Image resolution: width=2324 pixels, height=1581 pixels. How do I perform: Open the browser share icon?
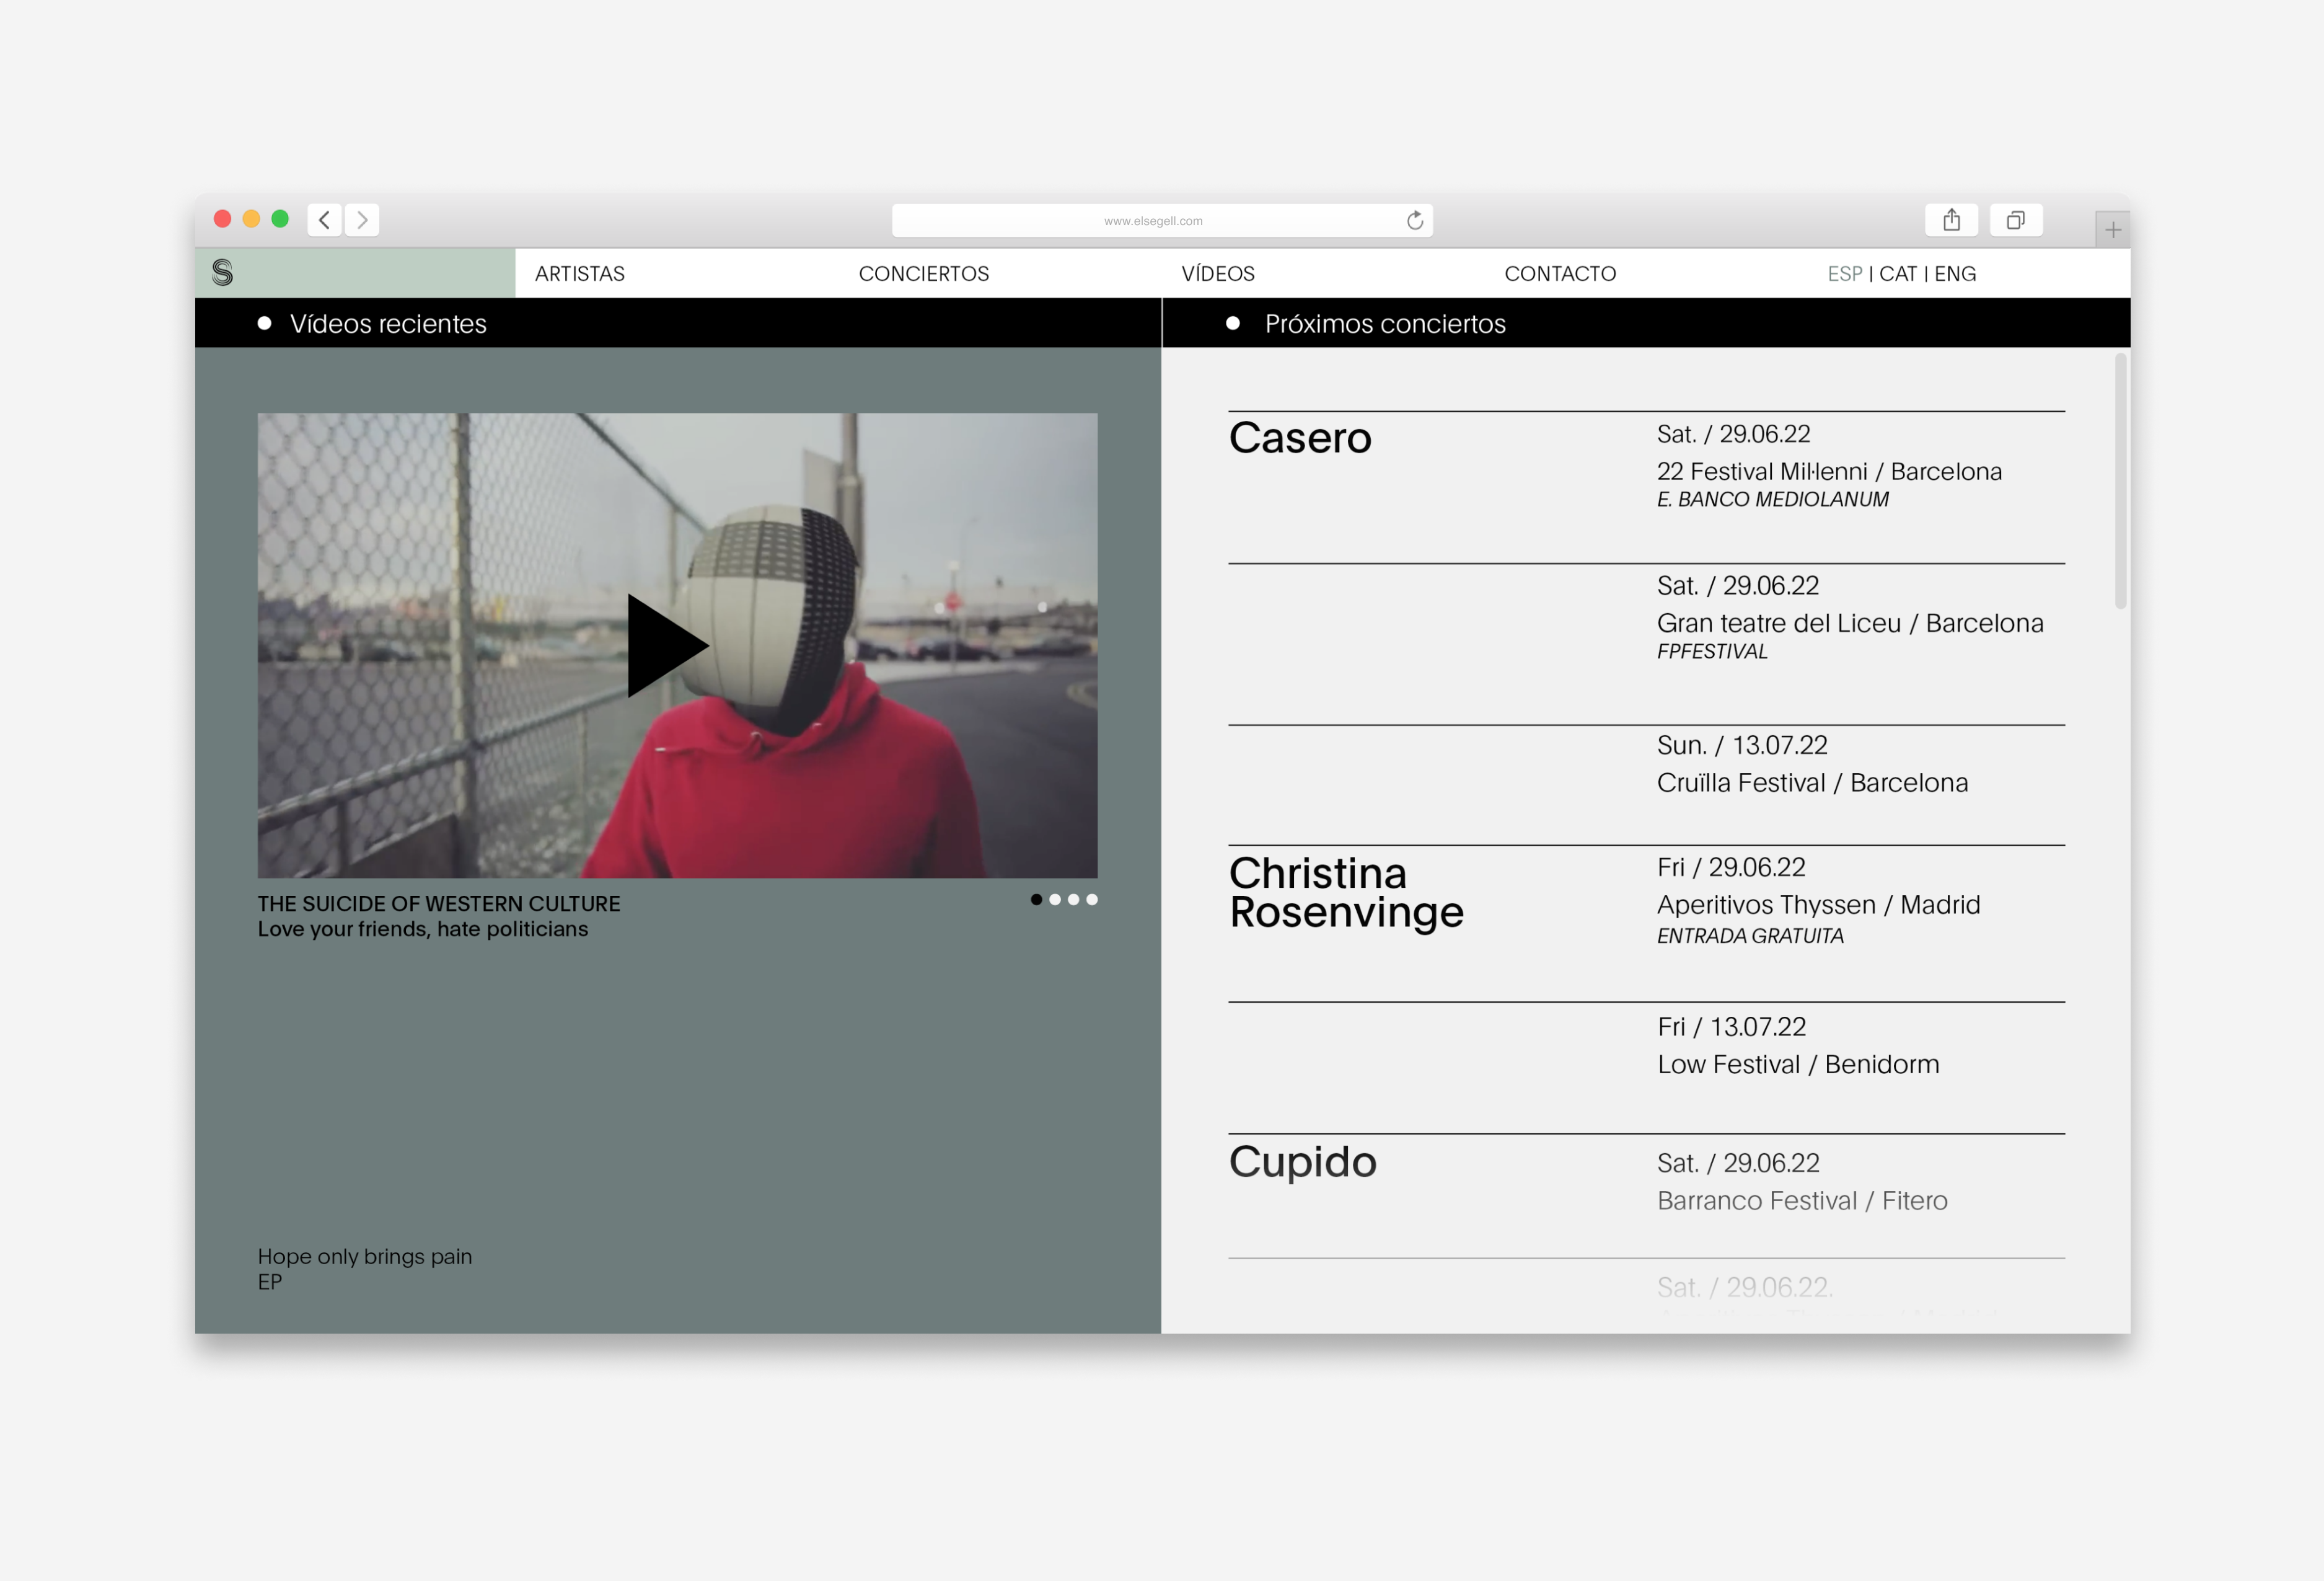coord(1950,219)
